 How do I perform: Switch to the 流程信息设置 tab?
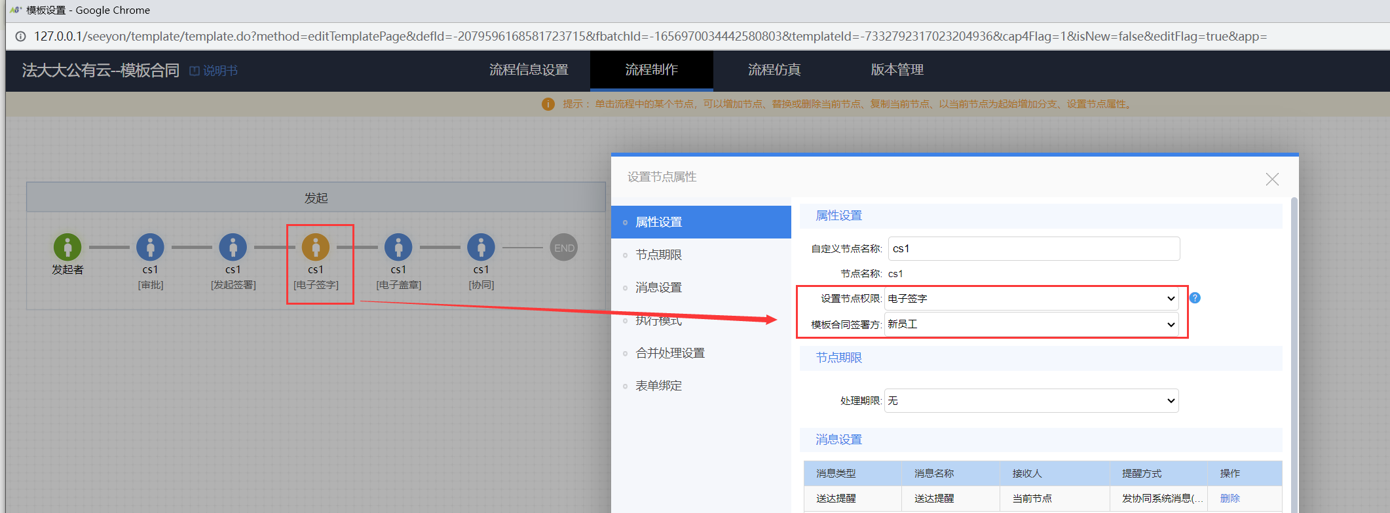[529, 70]
